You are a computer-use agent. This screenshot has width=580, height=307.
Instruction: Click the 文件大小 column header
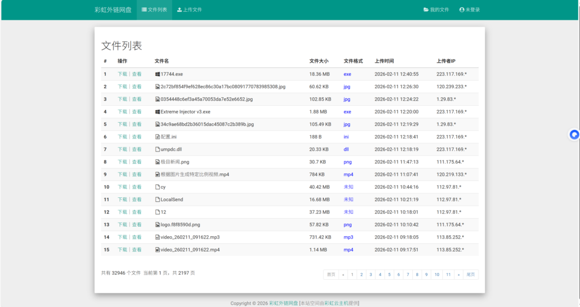(319, 61)
